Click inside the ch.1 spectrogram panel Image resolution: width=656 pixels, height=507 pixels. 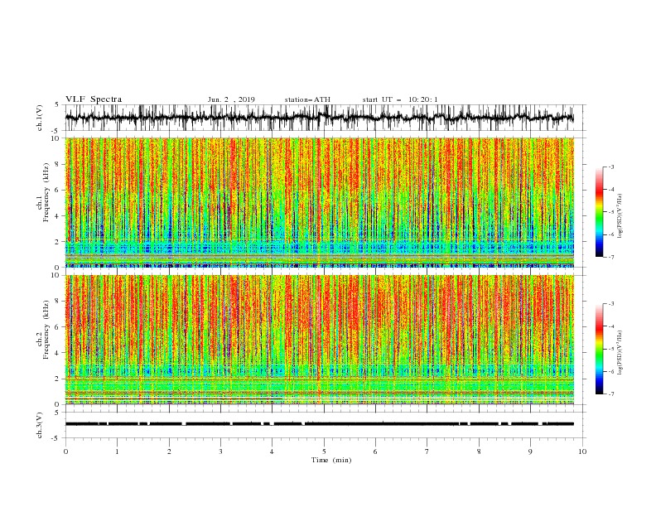[x=320, y=202]
